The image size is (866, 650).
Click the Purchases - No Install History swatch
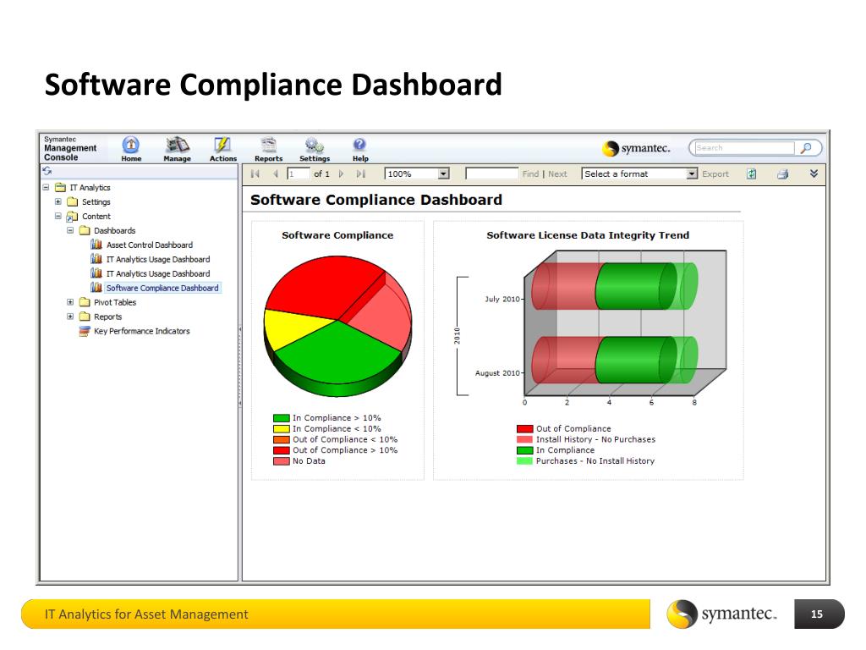point(524,461)
